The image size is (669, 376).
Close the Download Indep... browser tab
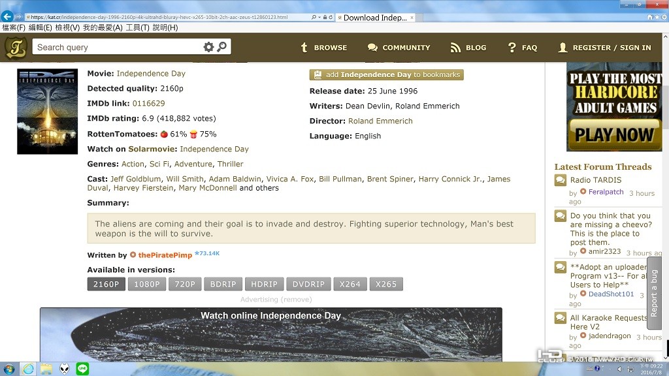click(x=412, y=18)
